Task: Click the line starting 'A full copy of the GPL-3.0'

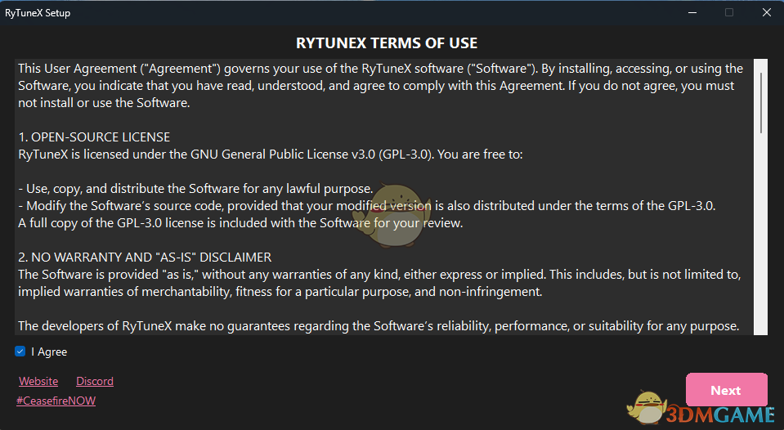Action: click(240, 222)
